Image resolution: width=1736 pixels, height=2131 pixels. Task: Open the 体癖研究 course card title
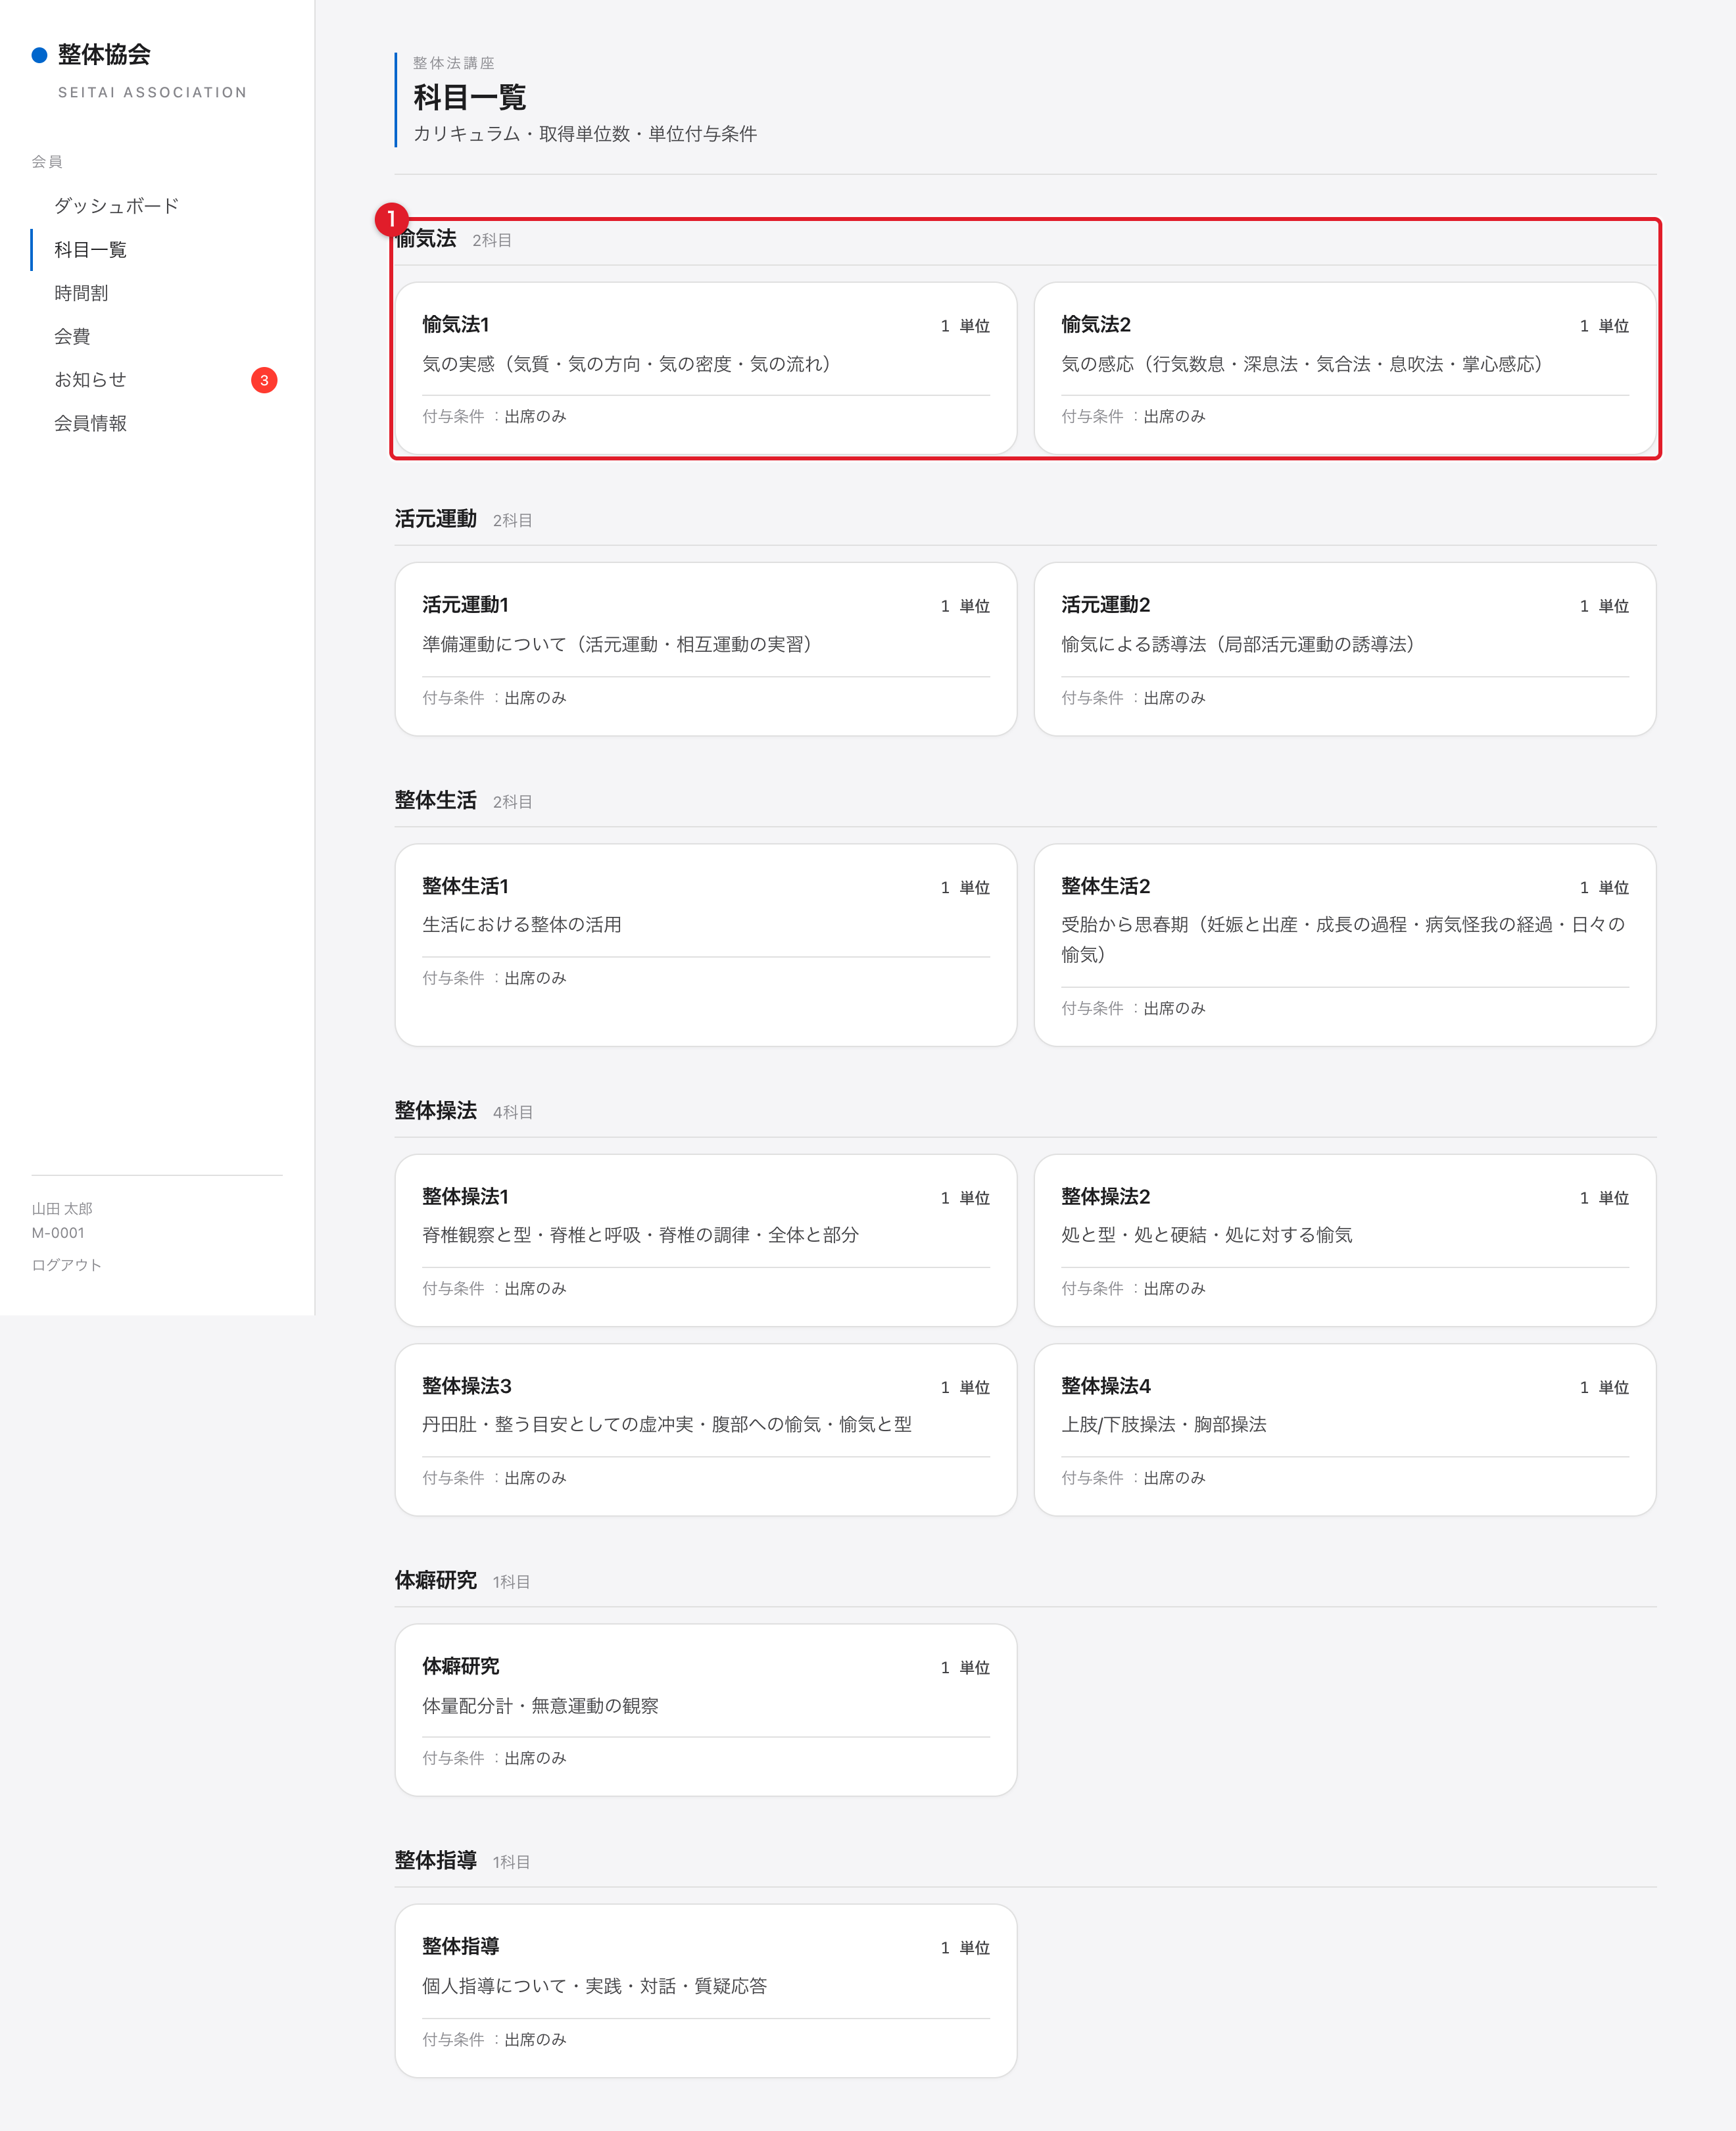point(461,1666)
